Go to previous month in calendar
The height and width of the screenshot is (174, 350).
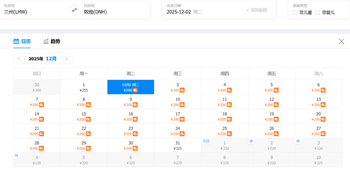(19, 58)
